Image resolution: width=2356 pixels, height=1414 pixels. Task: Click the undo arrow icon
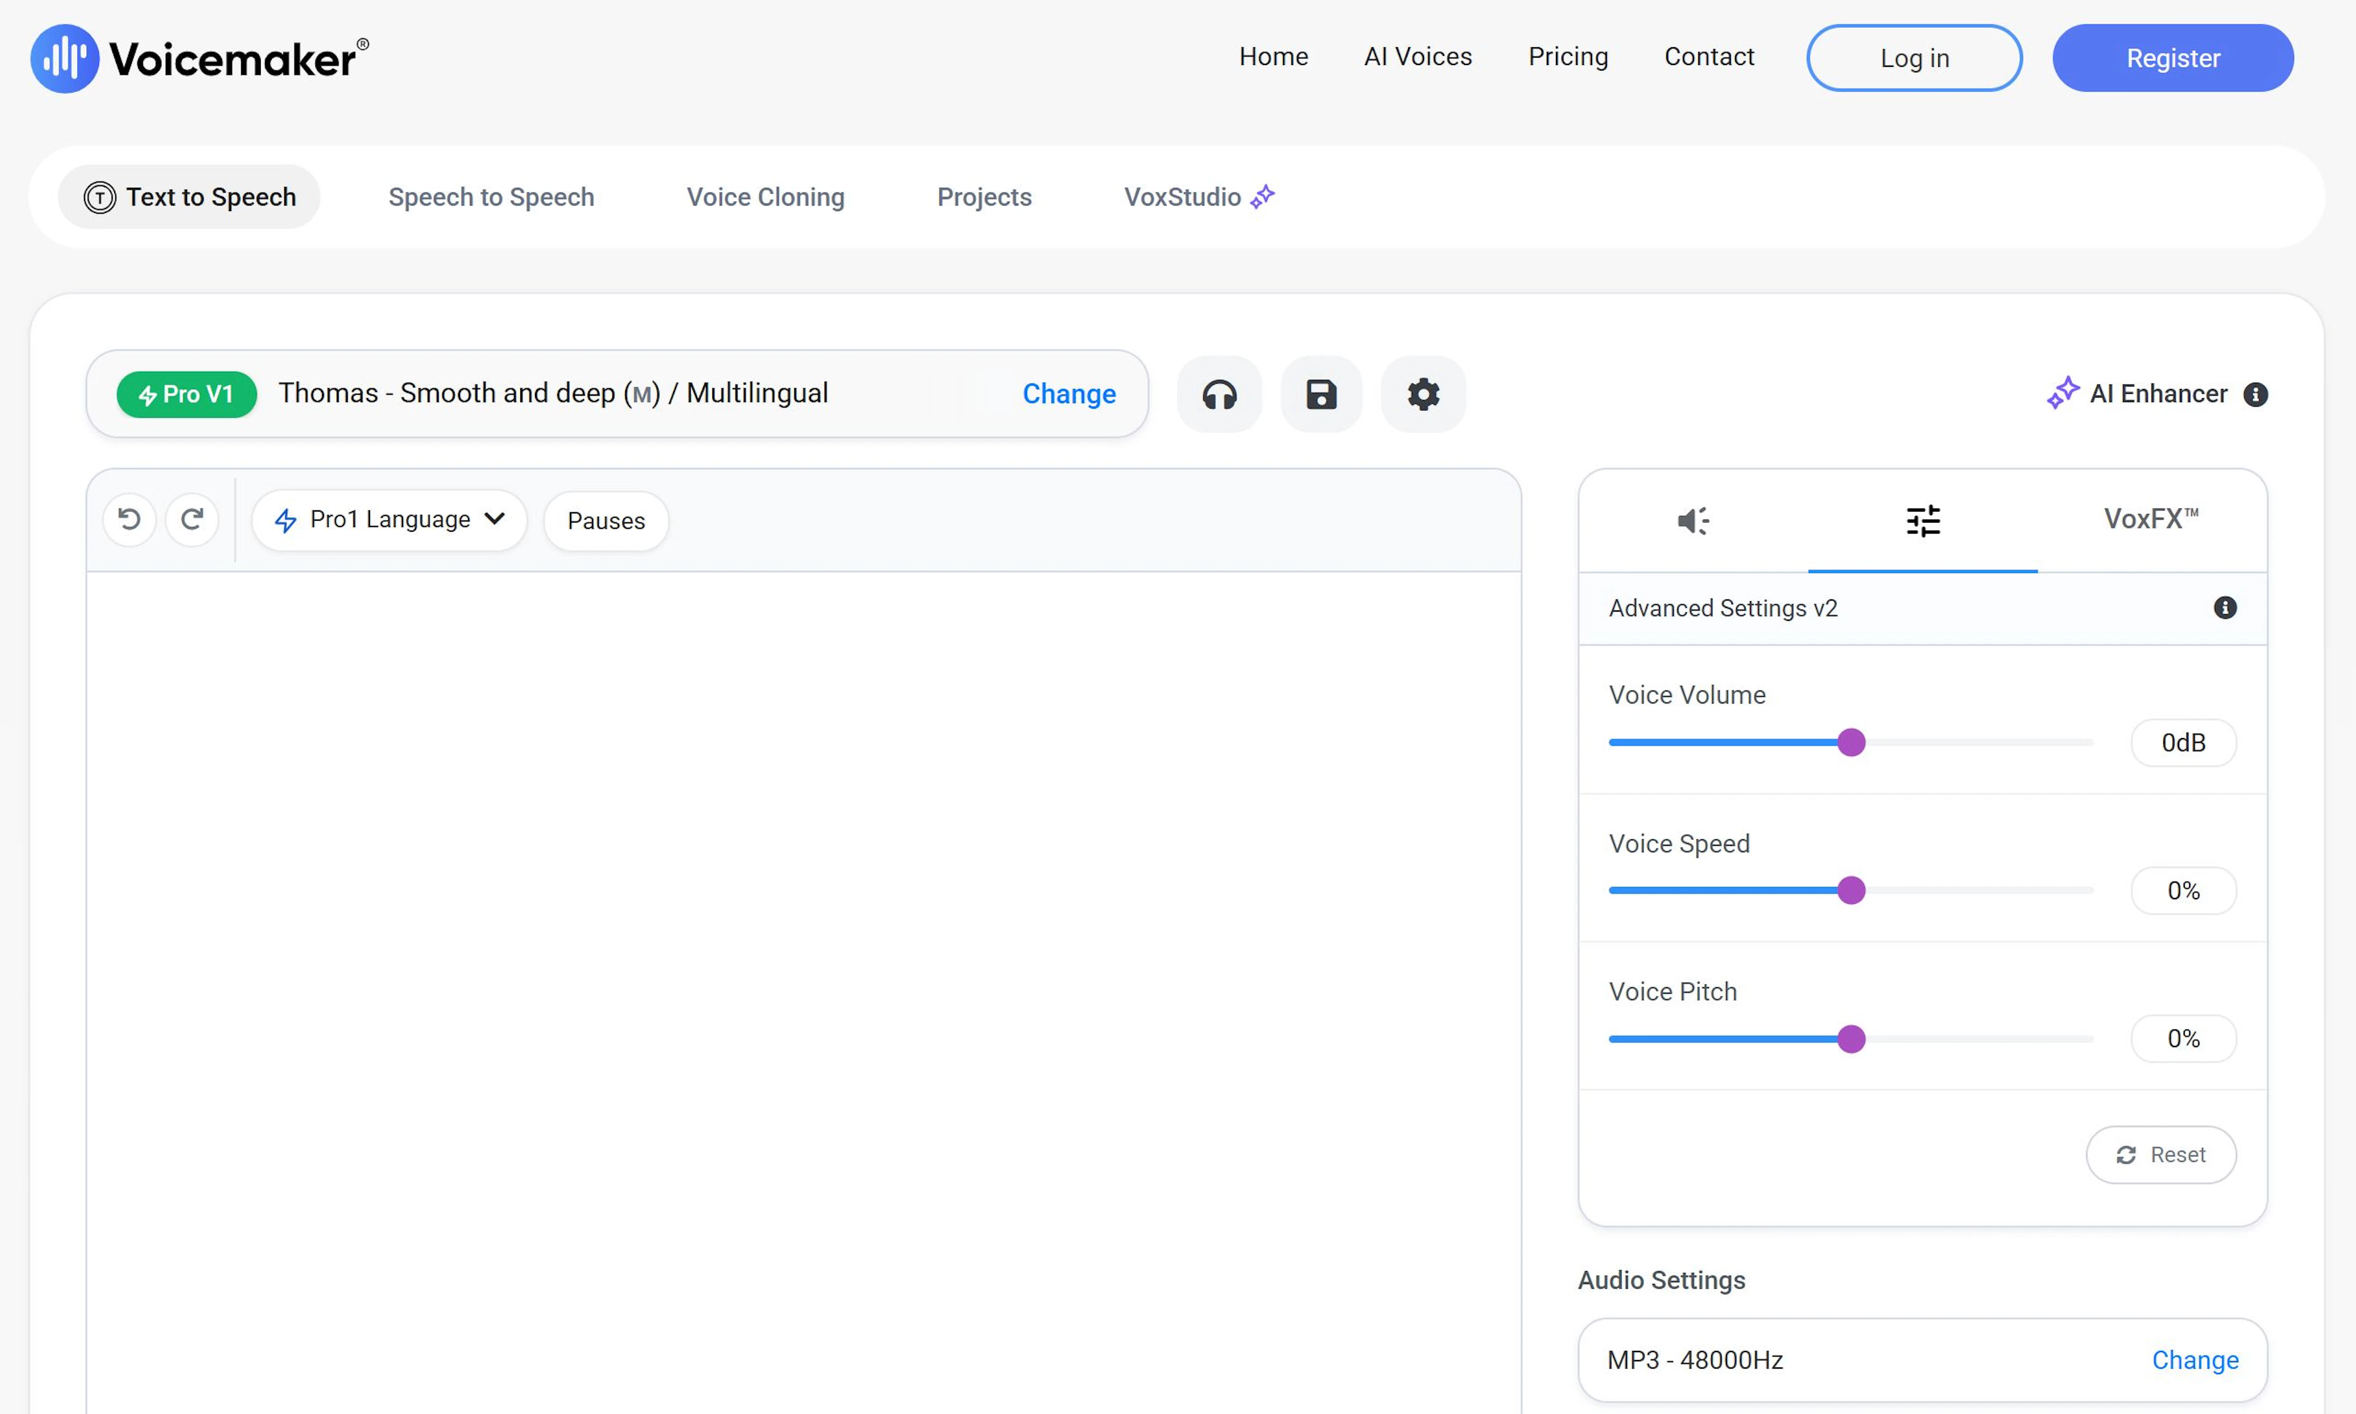click(129, 520)
